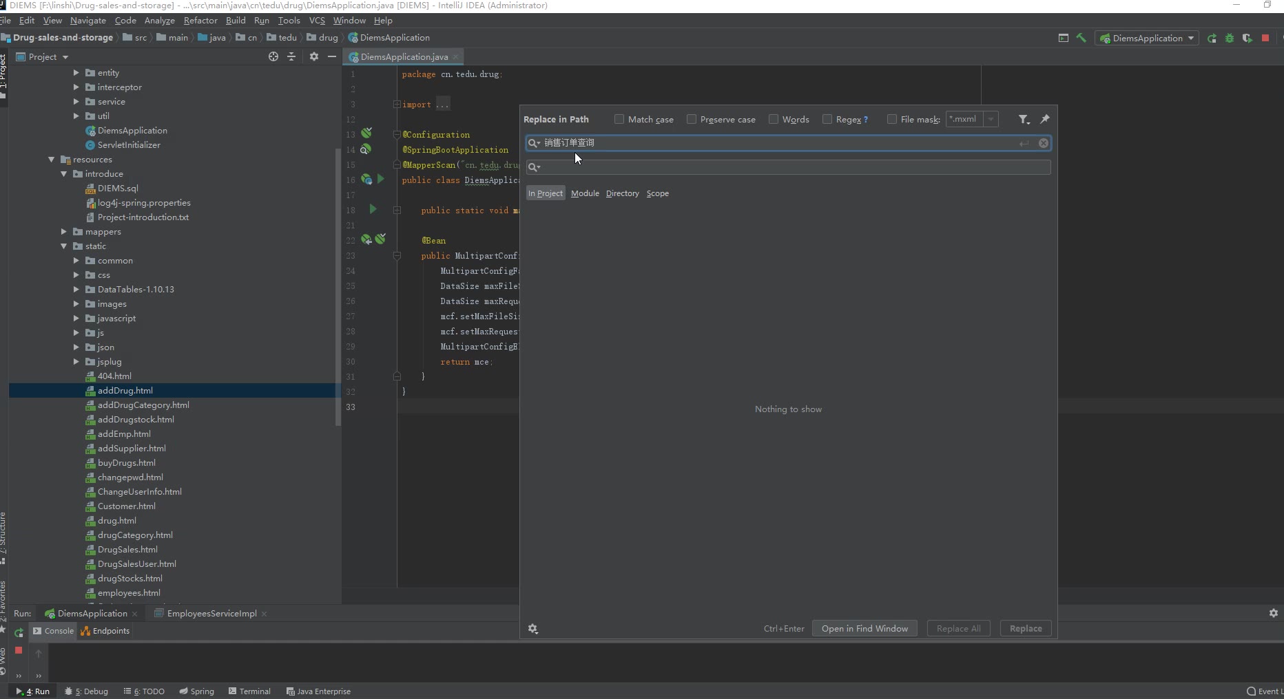Switch to the Directory scope tab

pyautogui.click(x=622, y=193)
